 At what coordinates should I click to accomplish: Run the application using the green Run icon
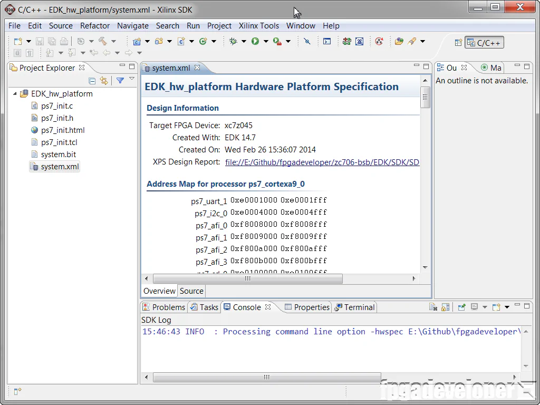click(x=255, y=41)
